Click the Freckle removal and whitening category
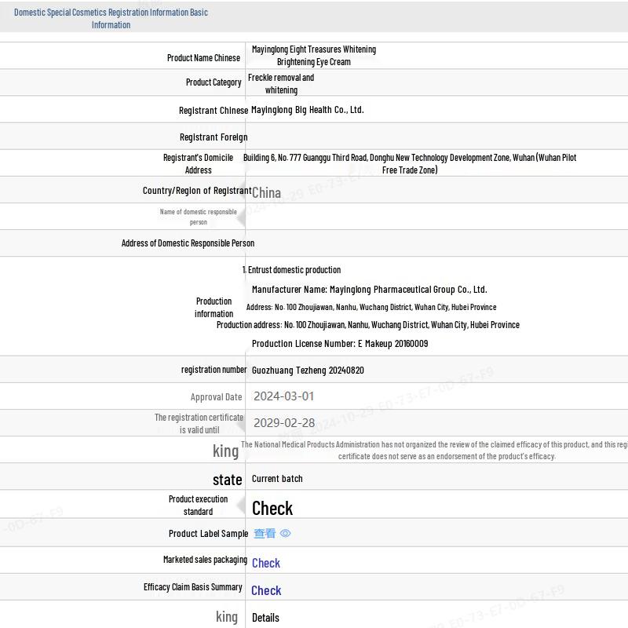This screenshot has height=628, width=628. [281, 84]
